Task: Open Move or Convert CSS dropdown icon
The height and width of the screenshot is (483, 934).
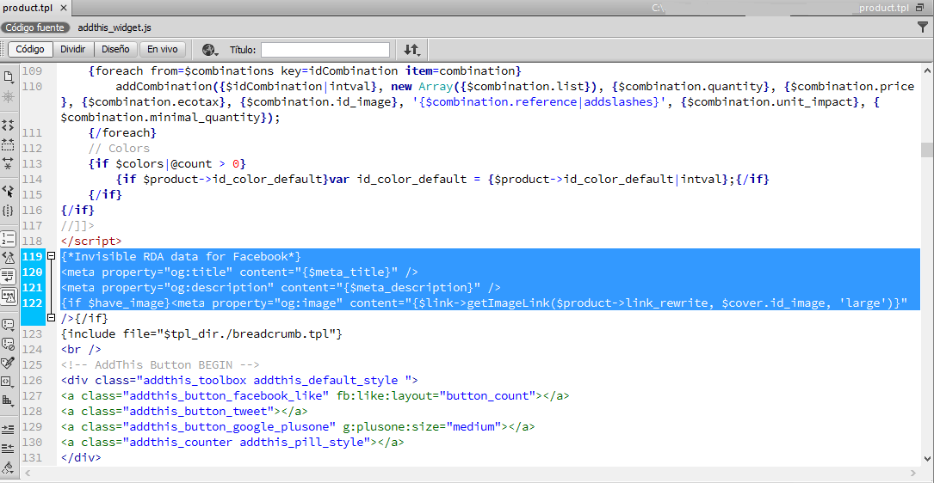Action: click(x=9, y=400)
